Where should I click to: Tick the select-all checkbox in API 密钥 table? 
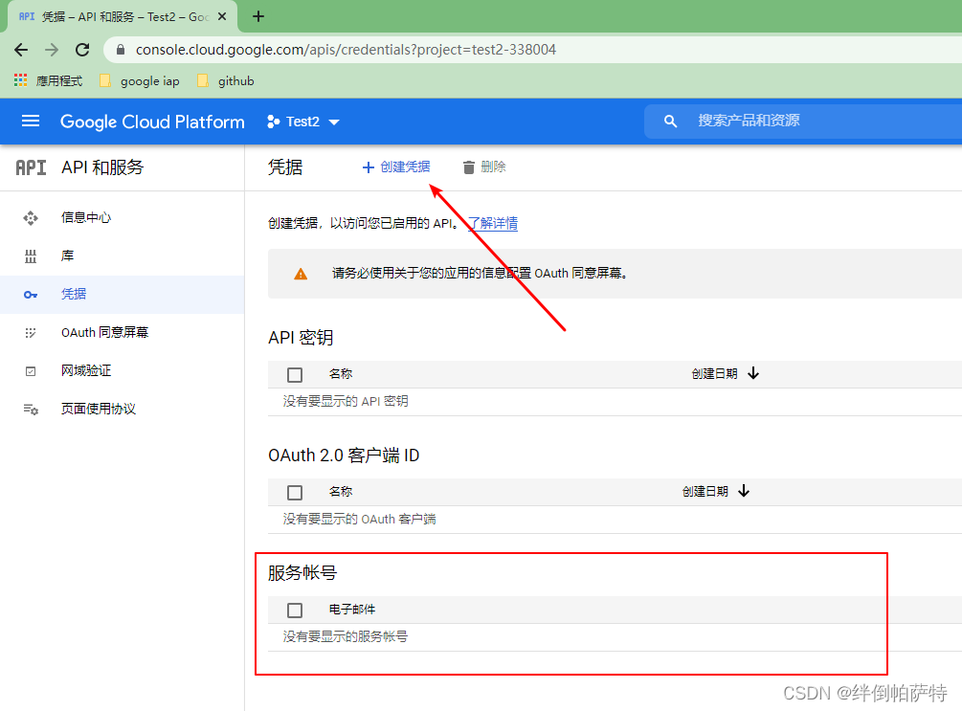pyautogui.click(x=295, y=374)
